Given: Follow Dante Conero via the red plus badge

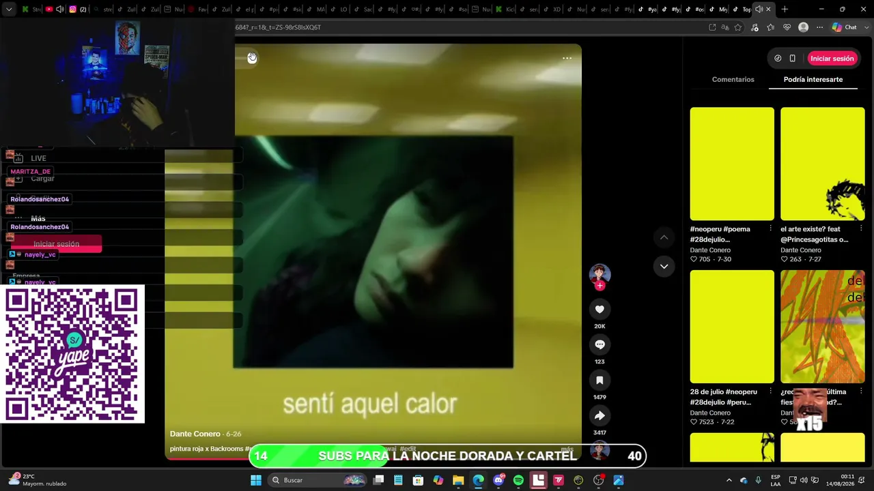Looking at the screenshot, I should 600,286.
